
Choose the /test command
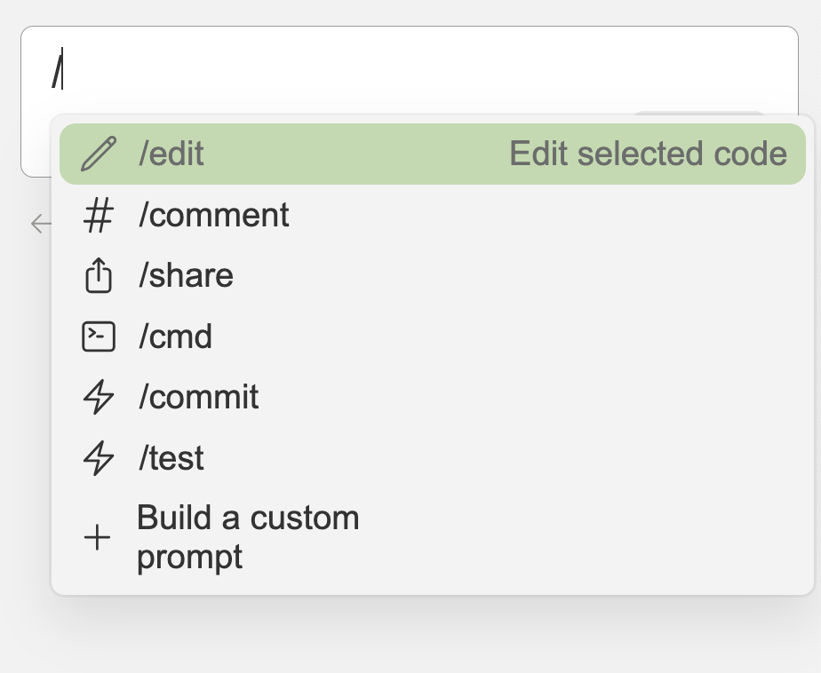pyautogui.click(x=171, y=458)
